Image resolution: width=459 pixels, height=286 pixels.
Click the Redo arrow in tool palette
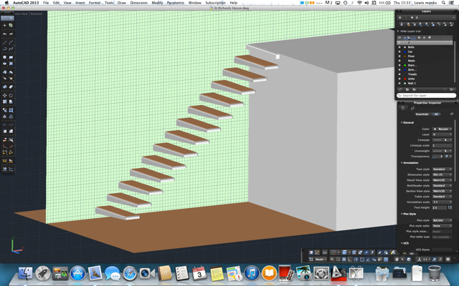(x=11, y=34)
